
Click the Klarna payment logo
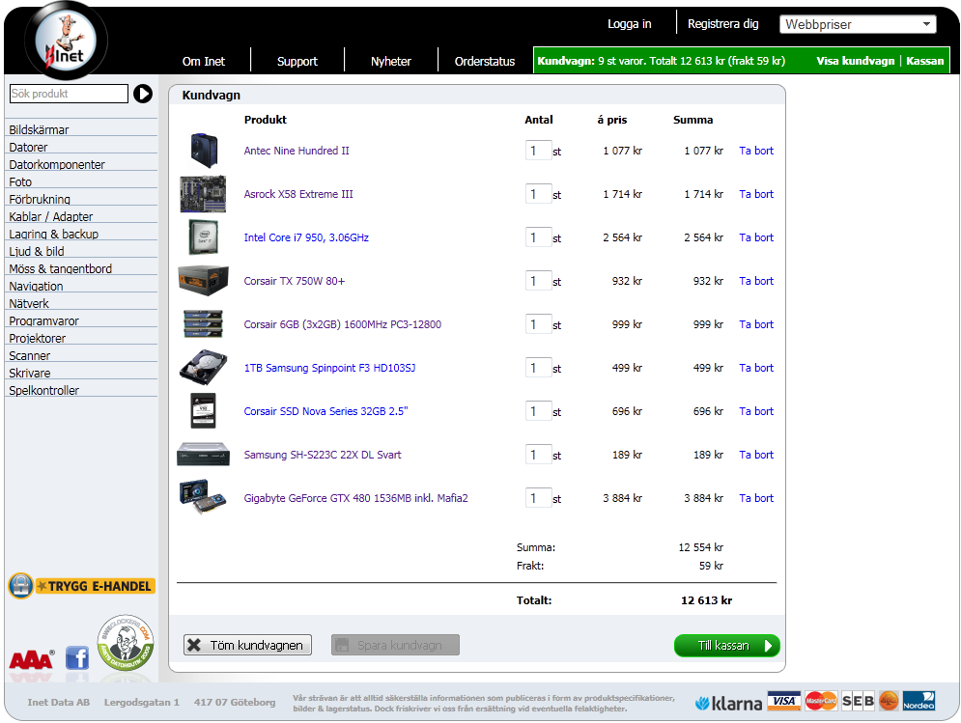(728, 703)
